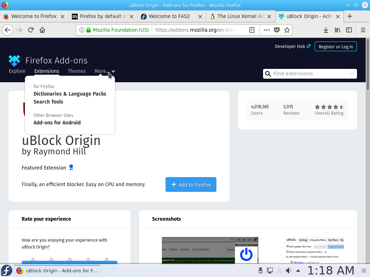Click Add to Firefox button
The image size is (370, 277).
tap(191, 184)
